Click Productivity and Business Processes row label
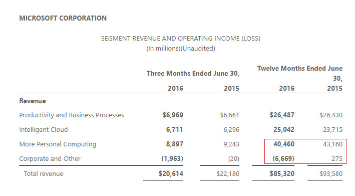The height and width of the screenshot is (196, 355). coord(72,115)
